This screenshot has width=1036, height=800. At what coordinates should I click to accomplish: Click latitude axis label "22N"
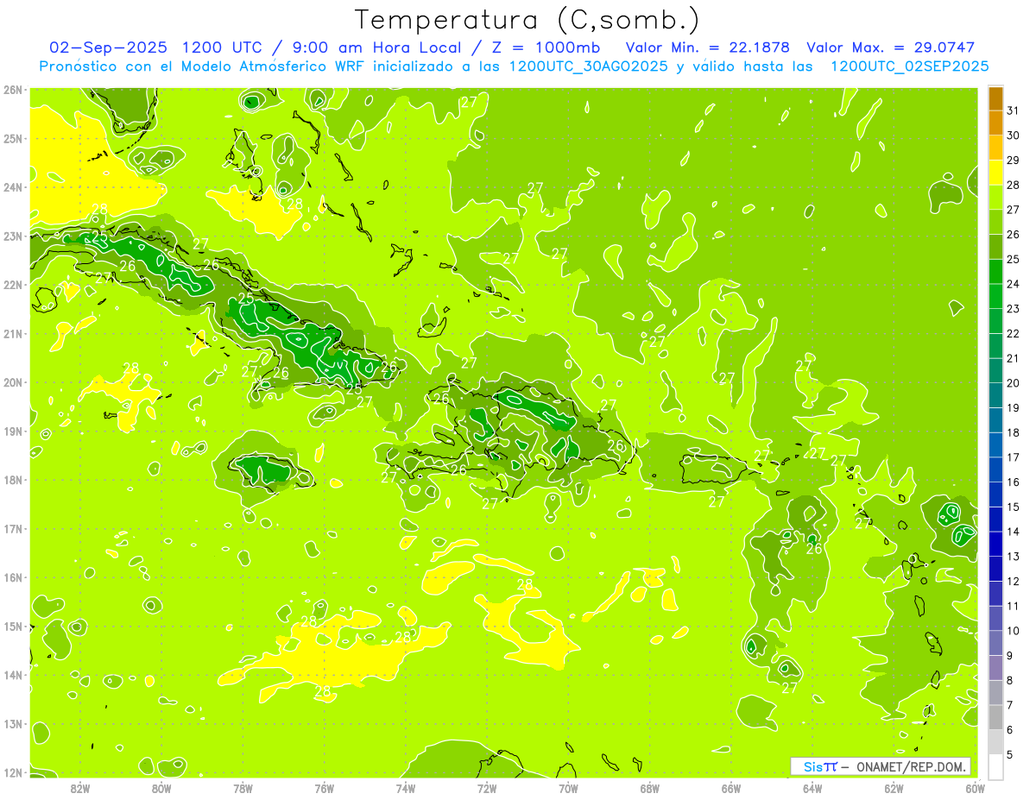[13, 285]
